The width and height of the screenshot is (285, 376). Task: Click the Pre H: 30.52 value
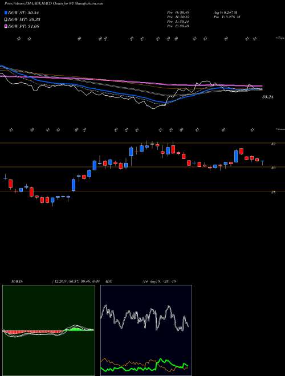pyautogui.click(x=178, y=17)
